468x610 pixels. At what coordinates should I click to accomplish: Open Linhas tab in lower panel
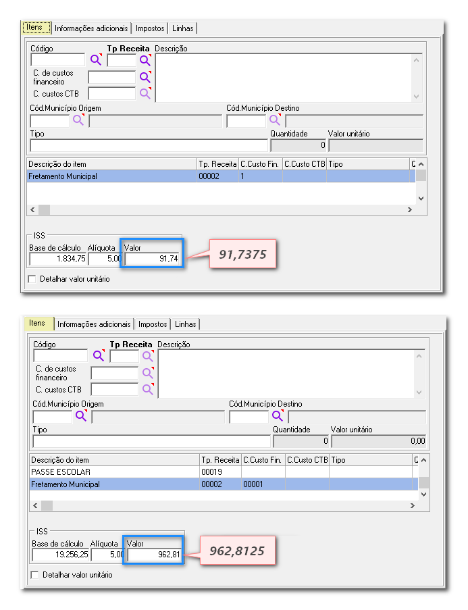tap(186, 324)
